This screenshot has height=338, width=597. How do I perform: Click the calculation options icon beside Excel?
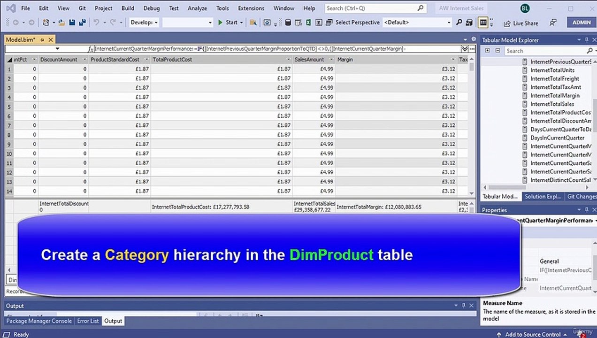pyautogui.click(x=319, y=23)
